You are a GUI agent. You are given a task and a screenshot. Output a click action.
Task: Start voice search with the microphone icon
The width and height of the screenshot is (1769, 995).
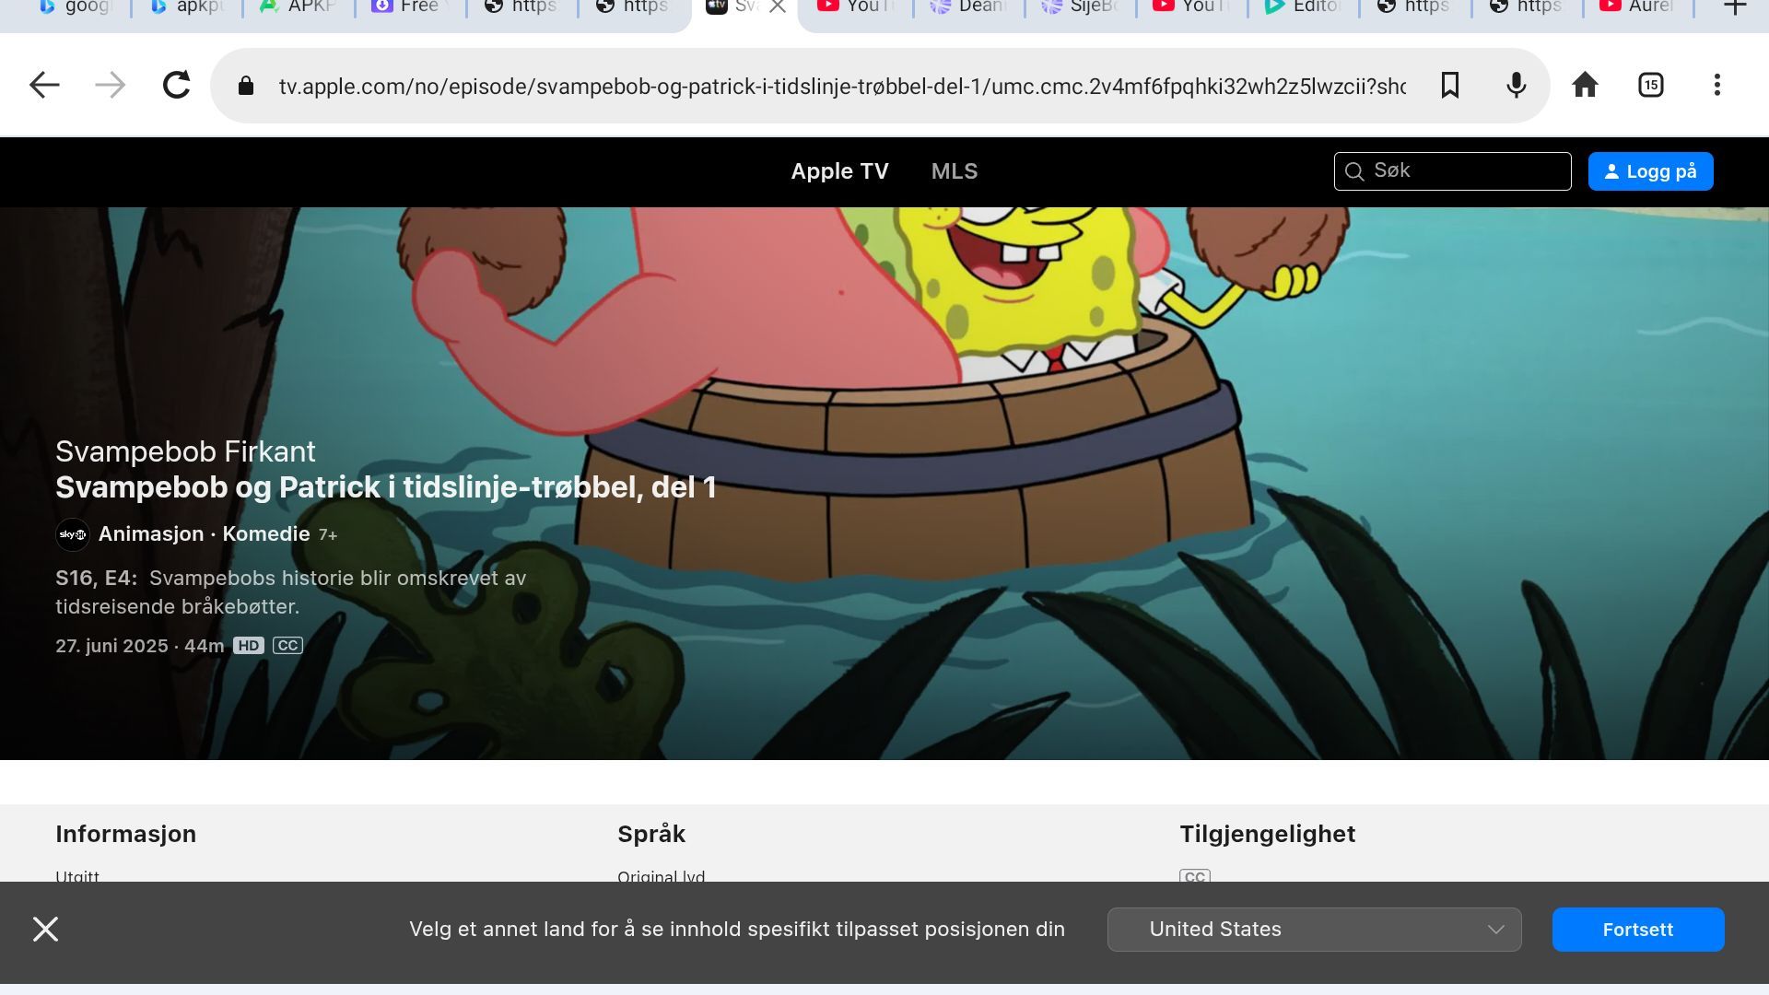[1517, 86]
